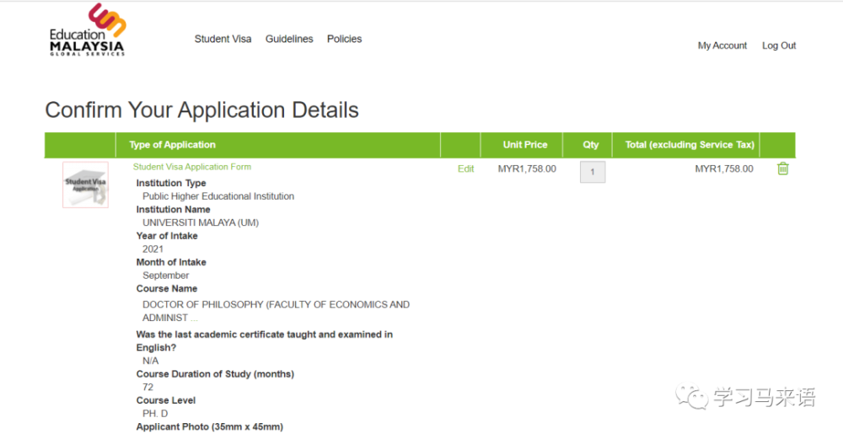The height and width of the screenshot is (434, 843).
Task: Open the Student Visa application thumbnail
Action: click(x=85, y=185)
